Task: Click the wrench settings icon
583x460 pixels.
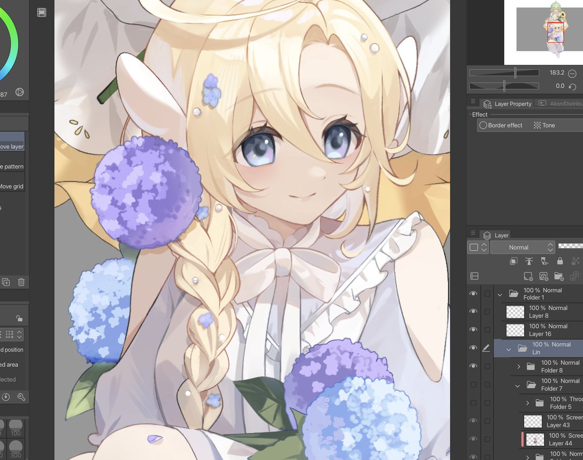Action: [21, 397]
